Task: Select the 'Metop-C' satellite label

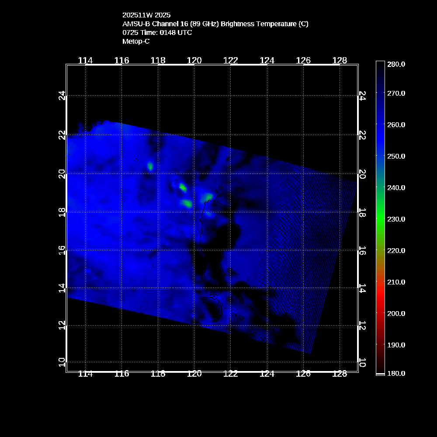Action: click(136, 41)
